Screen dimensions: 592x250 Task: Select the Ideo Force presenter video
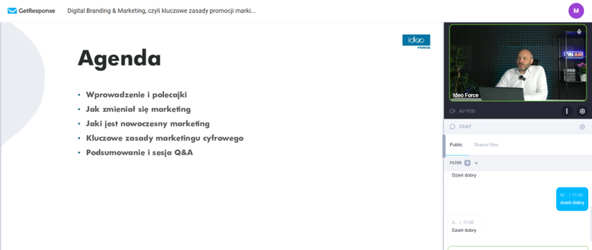coord(517,63)
